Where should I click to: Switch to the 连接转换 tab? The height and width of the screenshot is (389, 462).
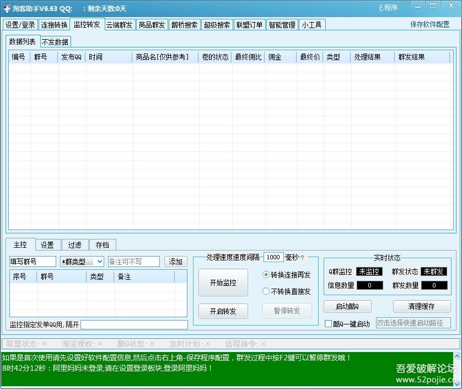54,25
